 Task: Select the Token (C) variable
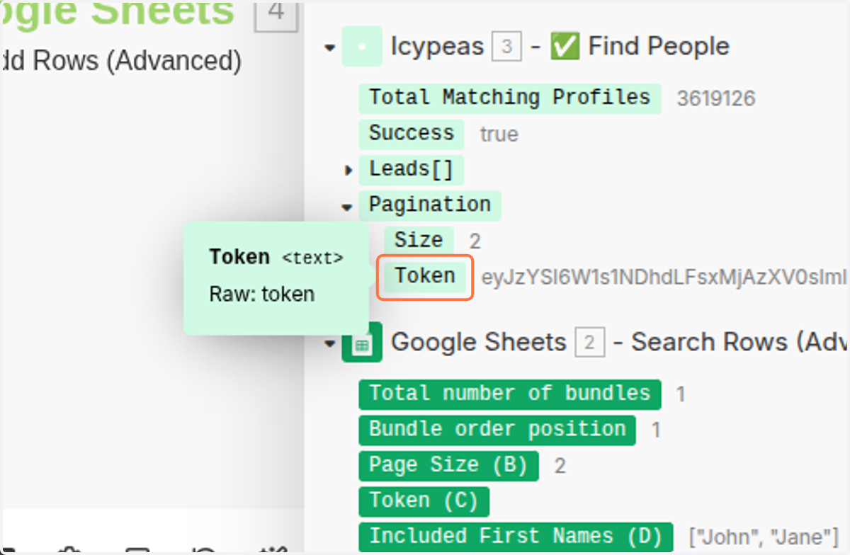coord(424,501)
